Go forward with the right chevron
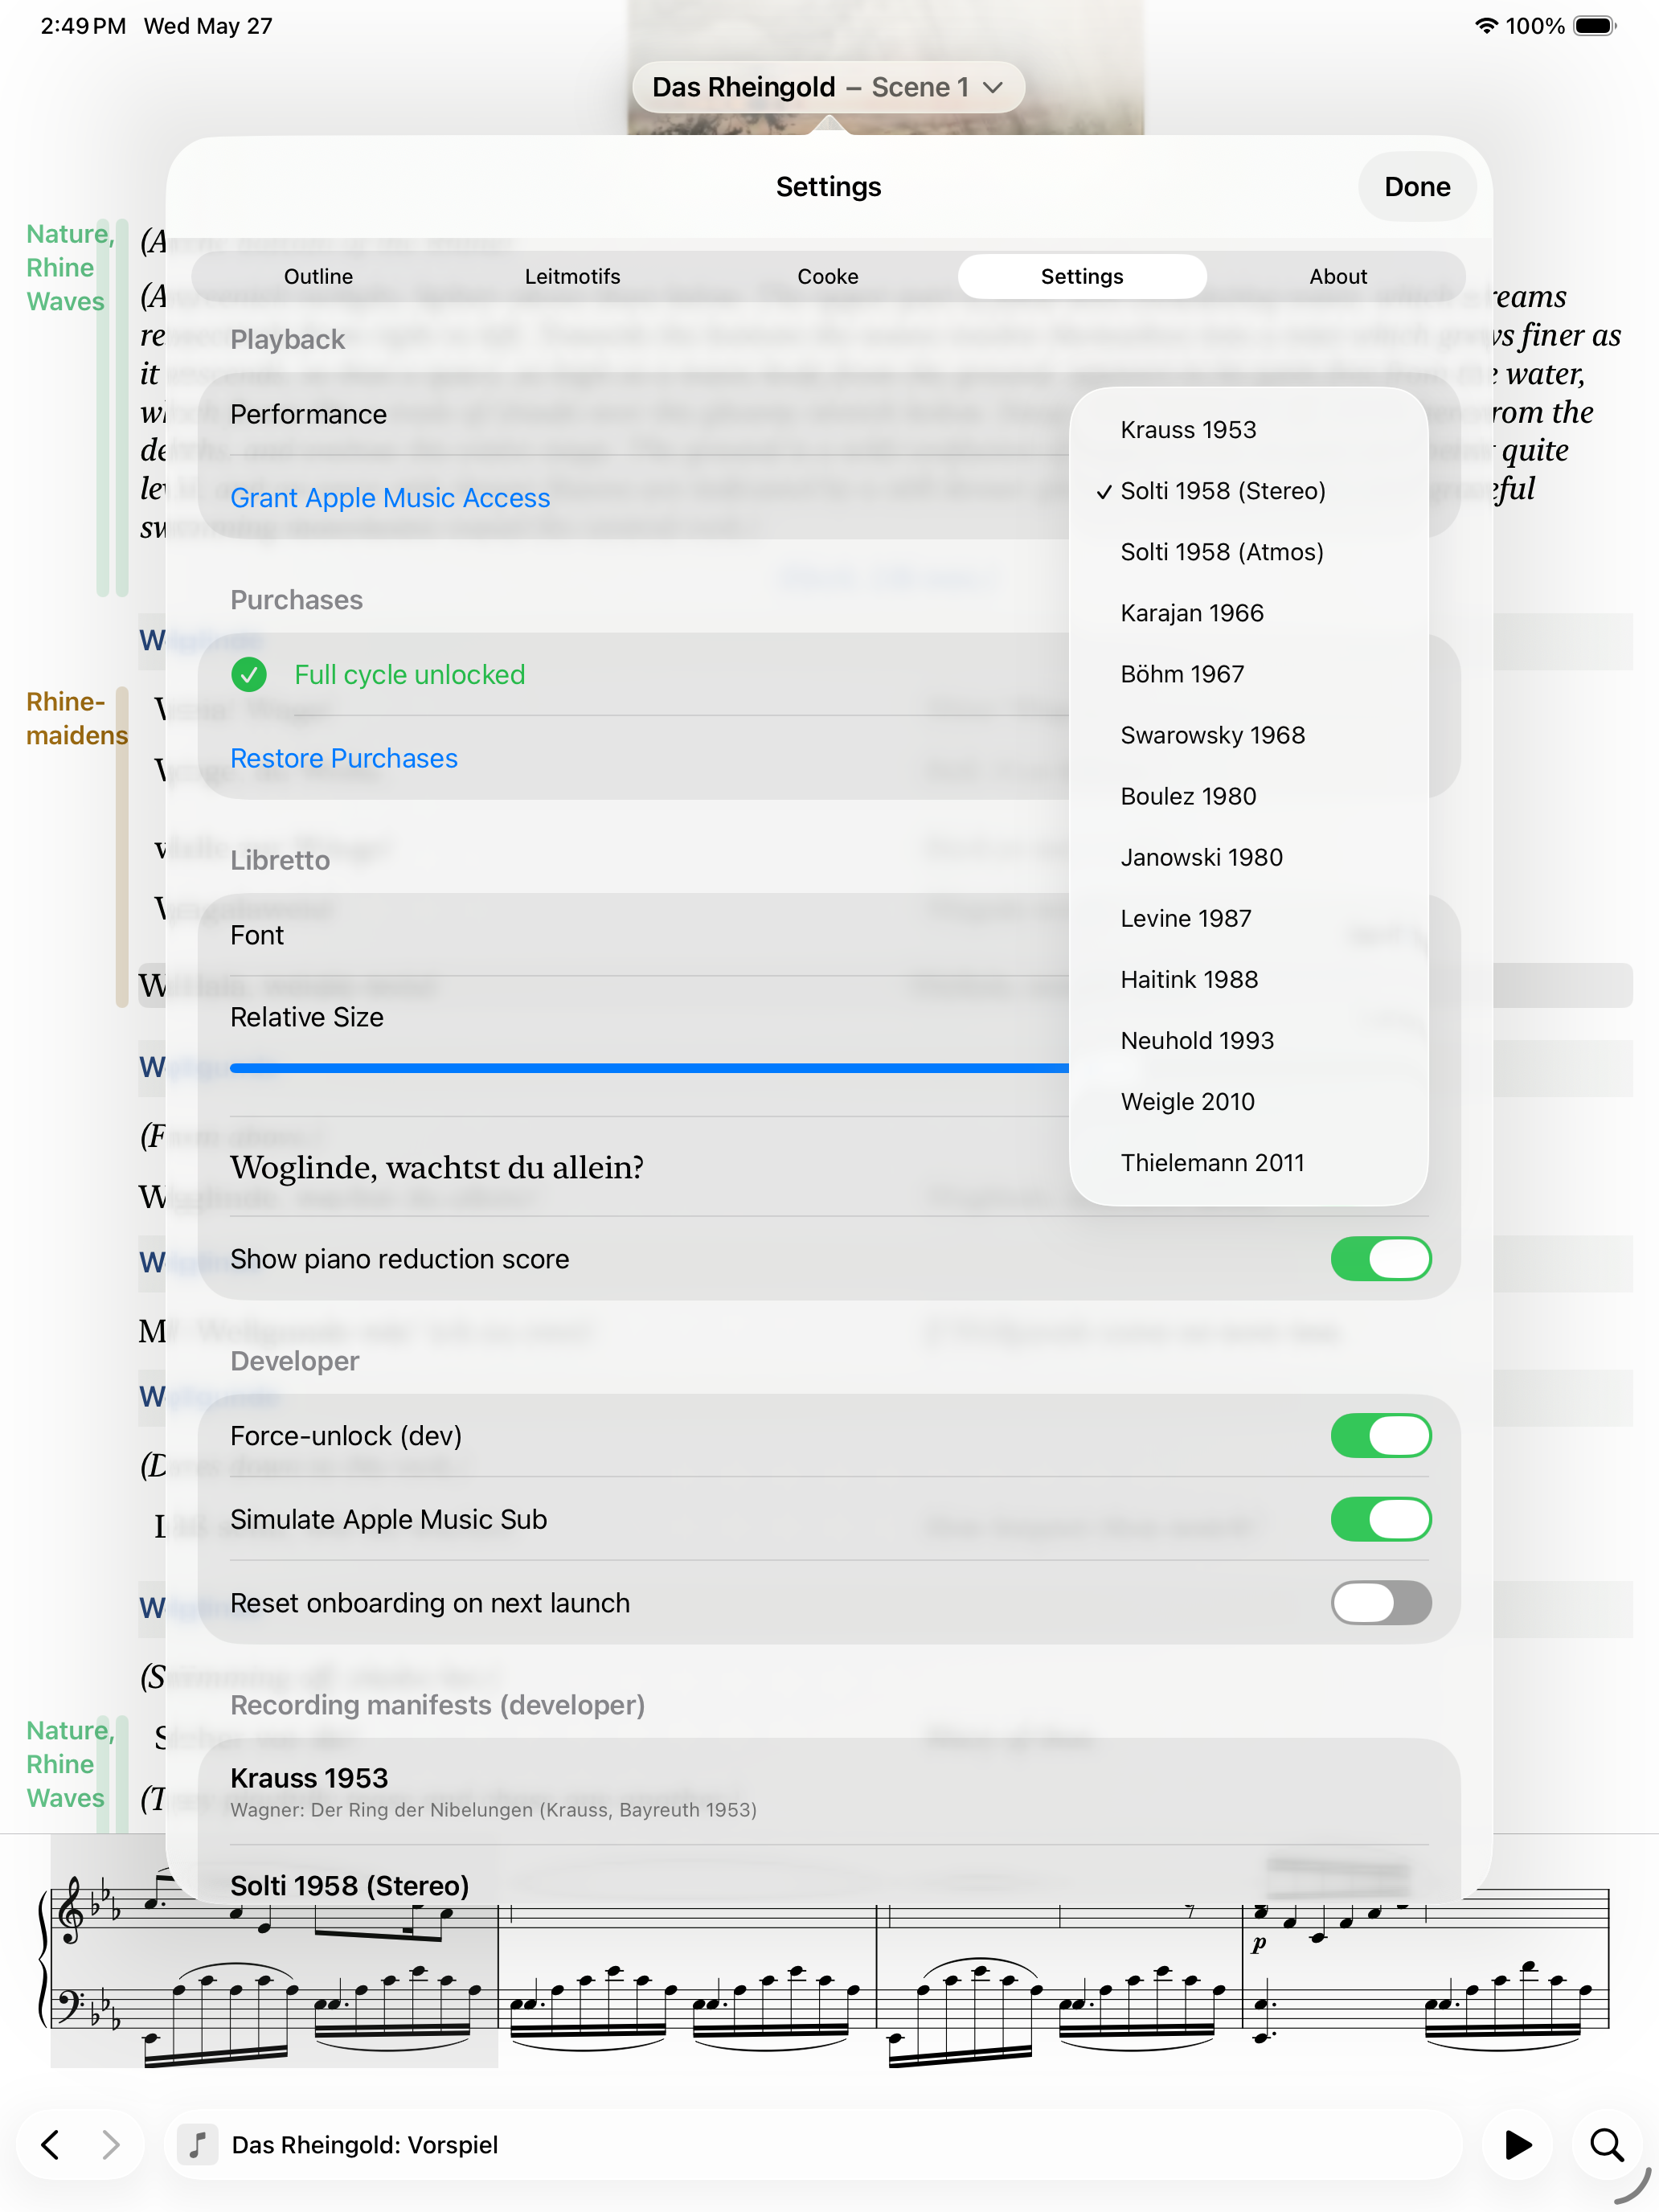This screenshot has width=1659, height=2212. [111, 2144]
